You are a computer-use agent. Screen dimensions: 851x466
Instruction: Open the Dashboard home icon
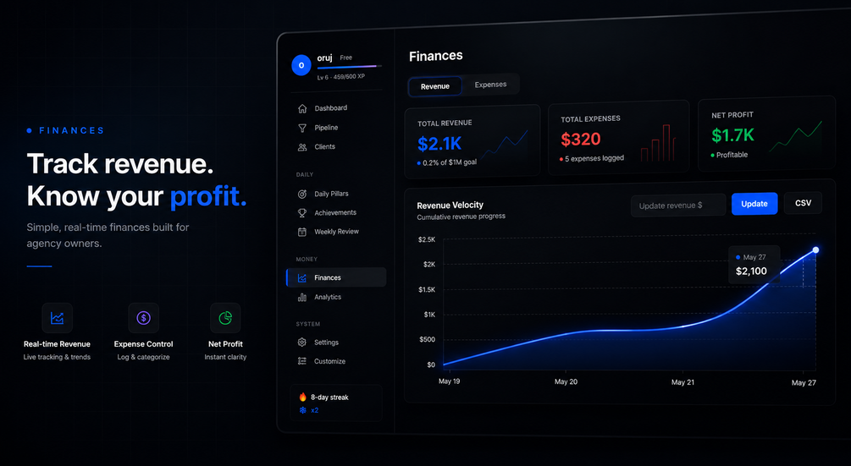[302, 109]
